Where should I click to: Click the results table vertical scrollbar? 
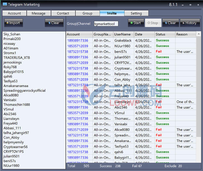pyautogui.click(x=199, y=87)
